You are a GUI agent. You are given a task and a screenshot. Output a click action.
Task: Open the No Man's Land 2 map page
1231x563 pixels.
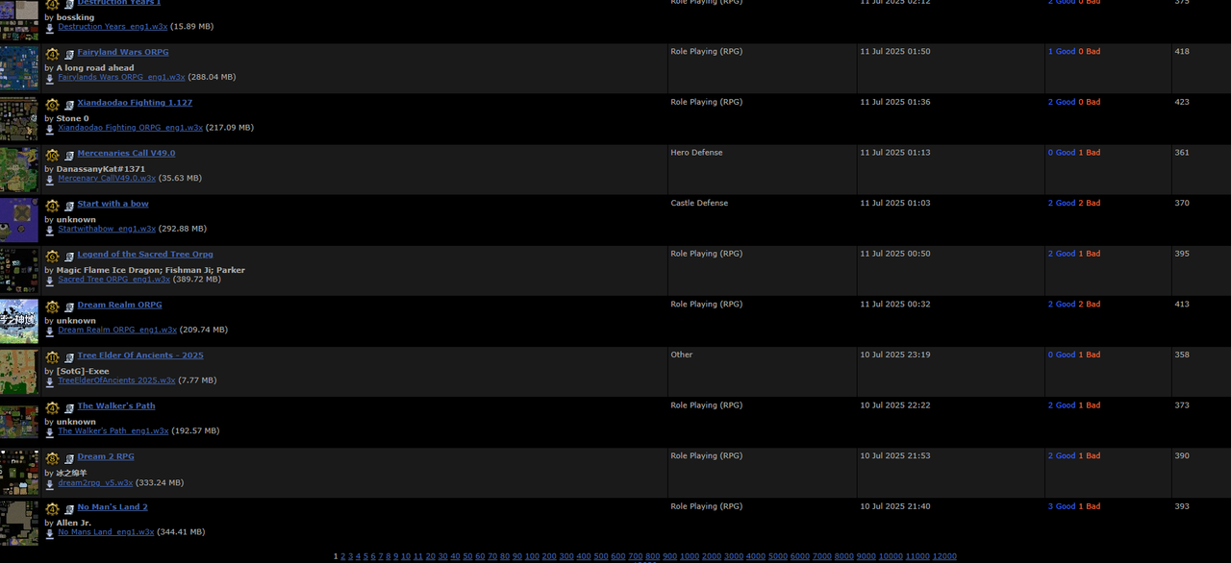point(113,507)
